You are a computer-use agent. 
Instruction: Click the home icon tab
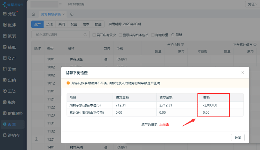coord(33,14)
